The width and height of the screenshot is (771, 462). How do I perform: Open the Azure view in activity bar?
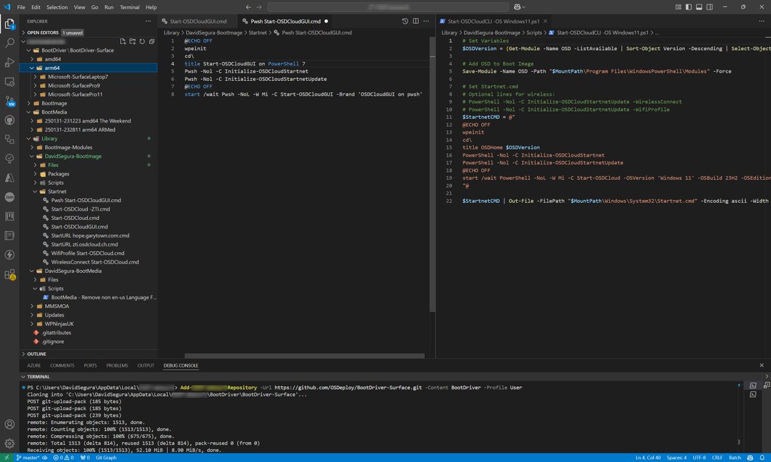pyautogui.click(x=10, y=178)
